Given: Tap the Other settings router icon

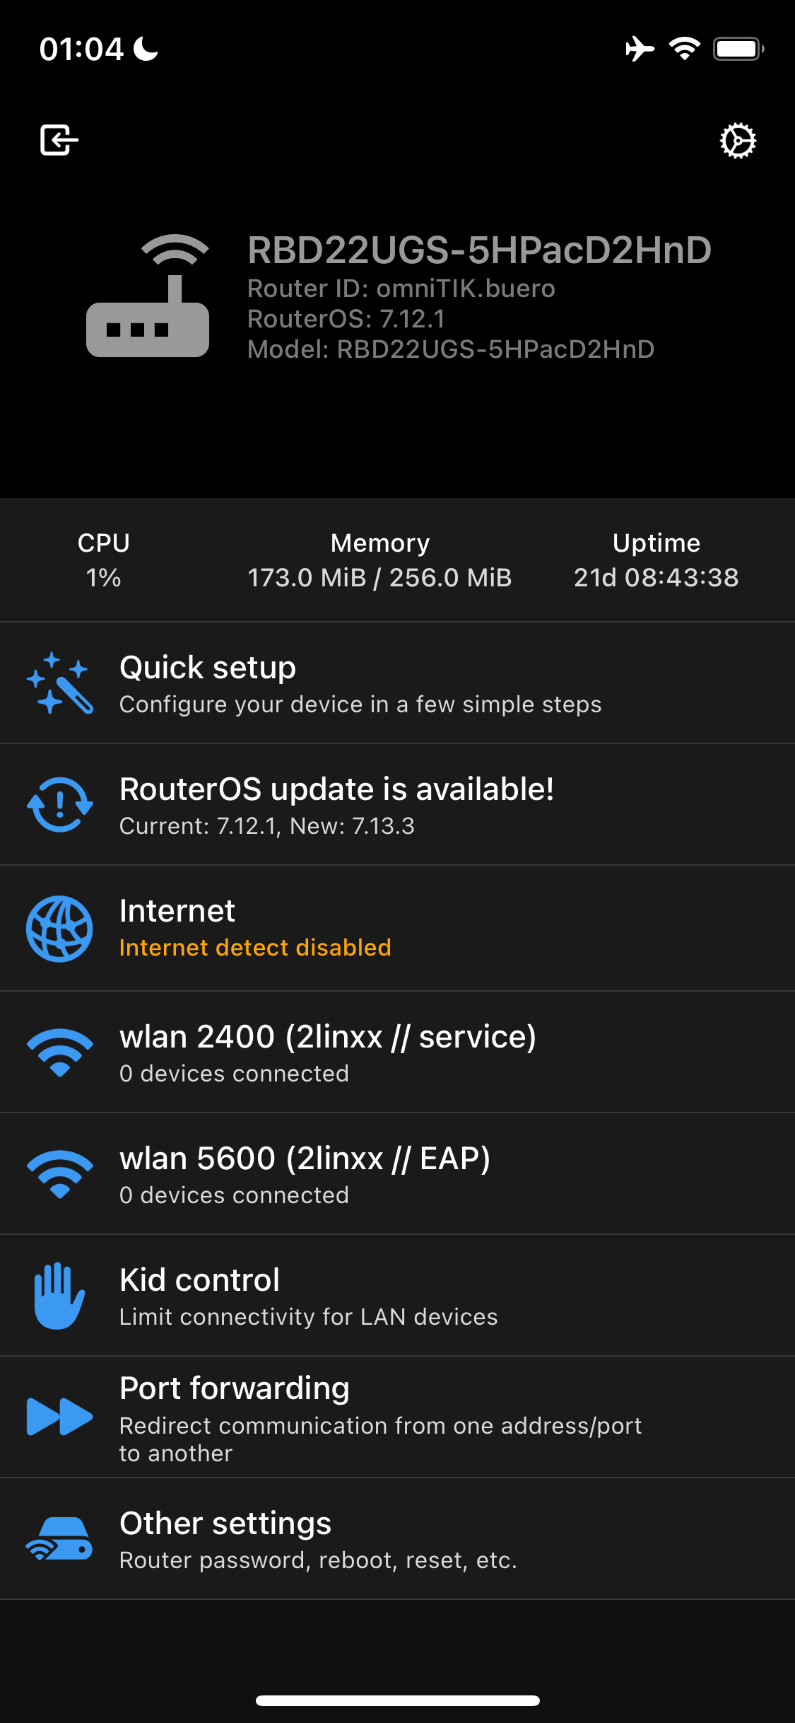Looking at the screenshot, I should click(59, 1538).
